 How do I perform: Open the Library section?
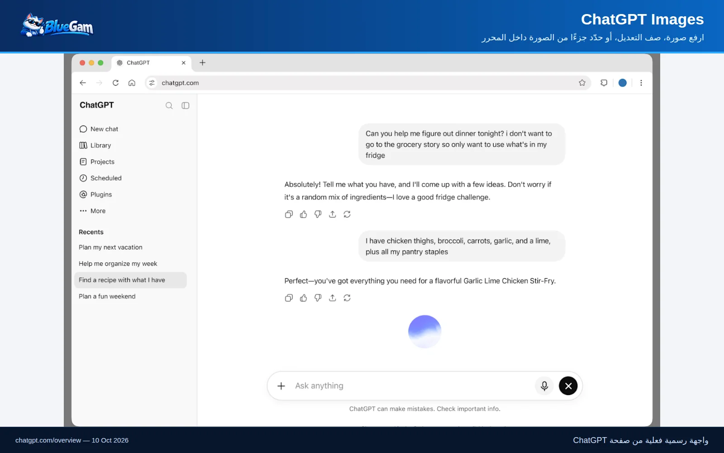[95, 145]
